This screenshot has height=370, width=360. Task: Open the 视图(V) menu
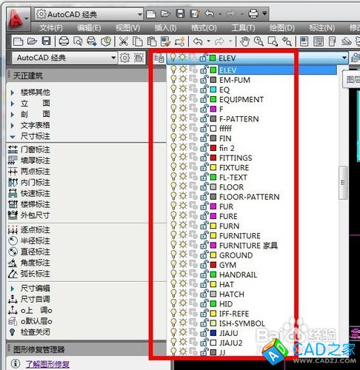click(x=127, y=28)
